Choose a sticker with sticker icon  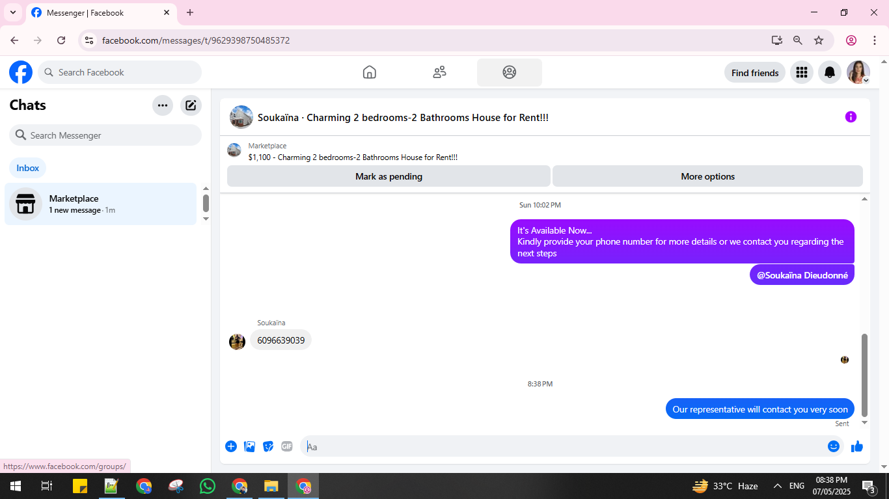point(268,446)
